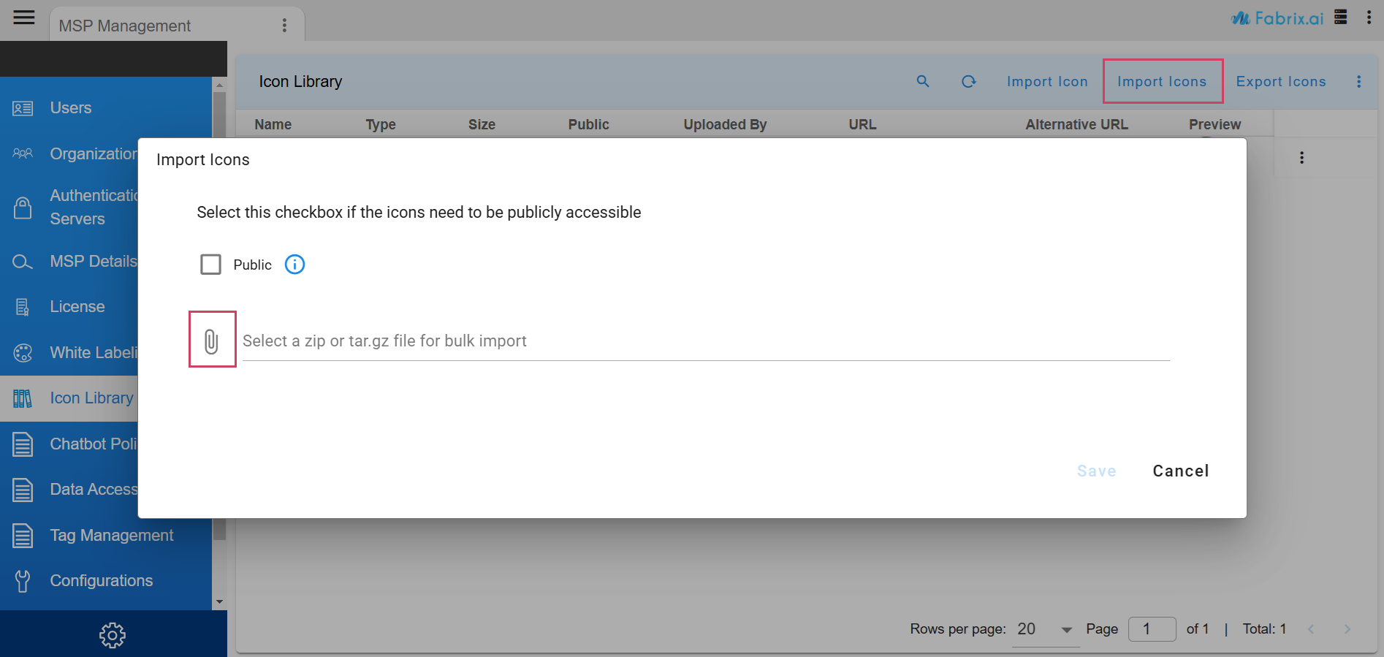Click the paperclip attach file icon
The image size is (1384, 657).
[211, 341]
